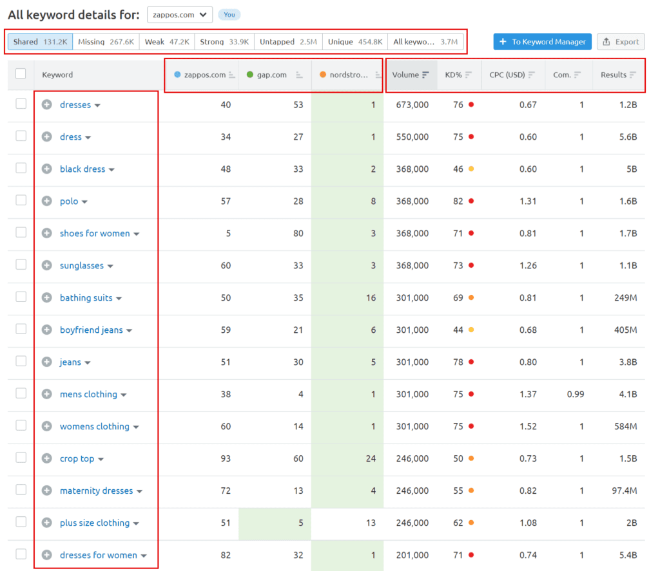Open dropdown arrow beside maternity dresses
The image size is (660, 571).
click(x=139, y=492)
